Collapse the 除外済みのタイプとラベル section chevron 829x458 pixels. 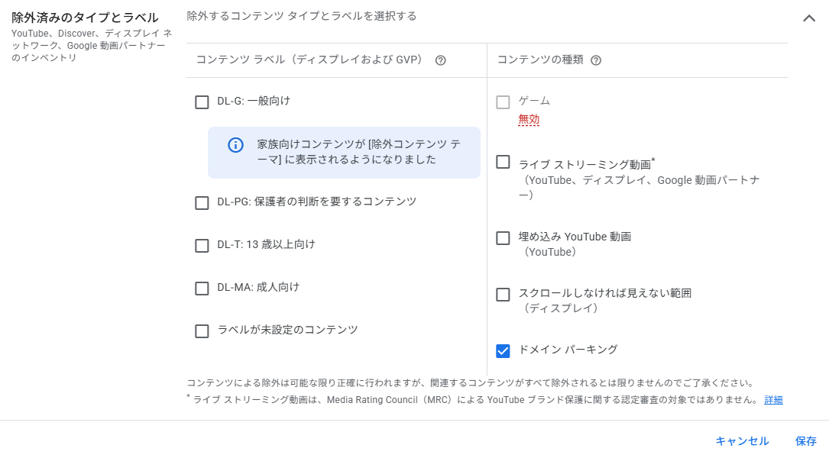(809, 18)
